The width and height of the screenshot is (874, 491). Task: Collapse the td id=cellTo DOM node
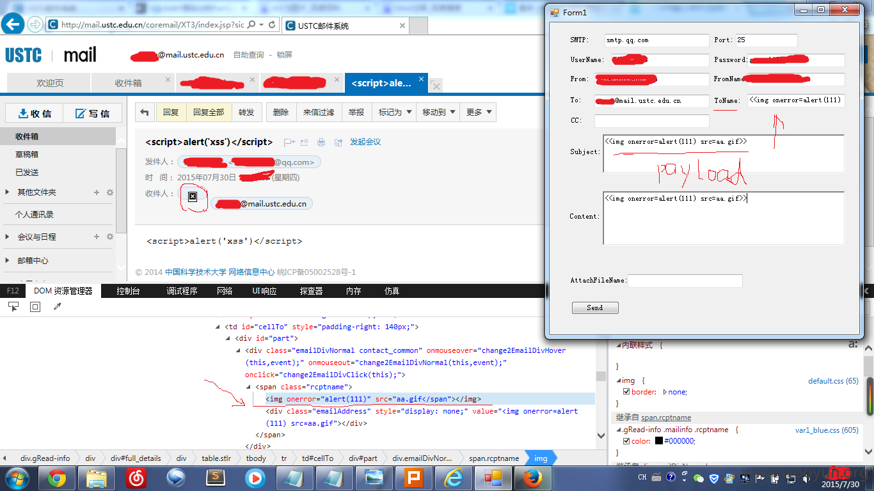click(x=218, y=327)
